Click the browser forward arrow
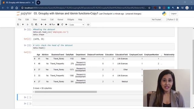This screenshot has height=109, width=194. click(7, 8)
